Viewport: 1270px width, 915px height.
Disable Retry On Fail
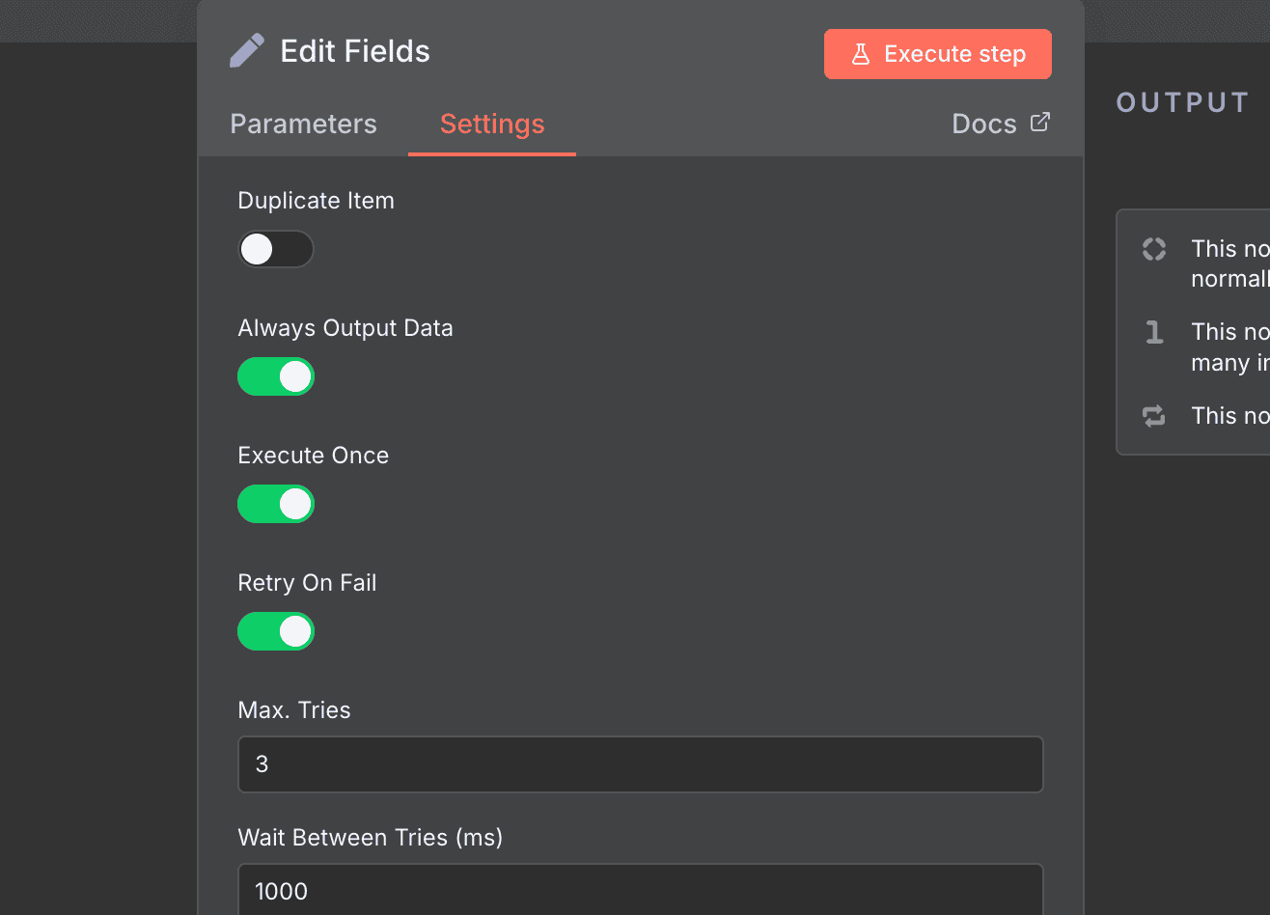276,631
